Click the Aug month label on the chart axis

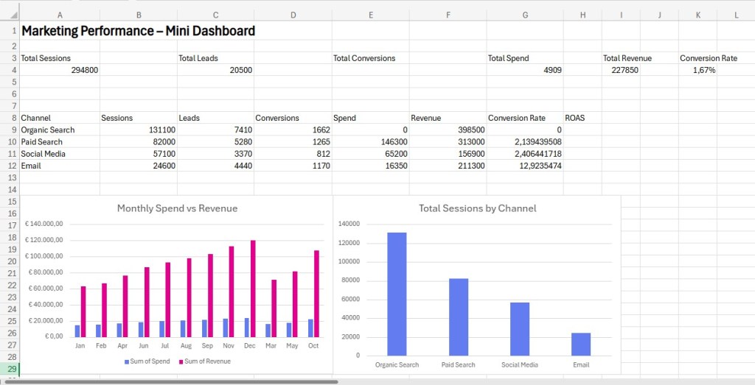pyautogui.click(x=186, y=346)
